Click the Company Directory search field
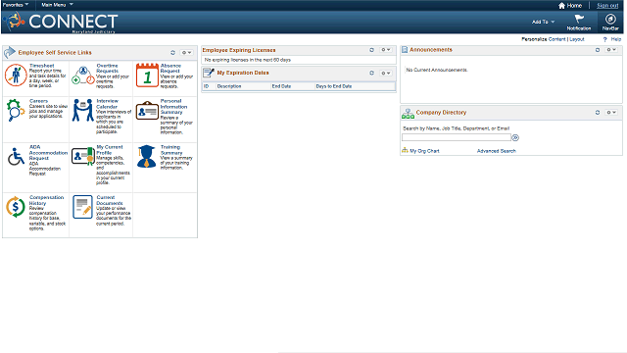This screenshot has width=627, height=353. (457, 137)
